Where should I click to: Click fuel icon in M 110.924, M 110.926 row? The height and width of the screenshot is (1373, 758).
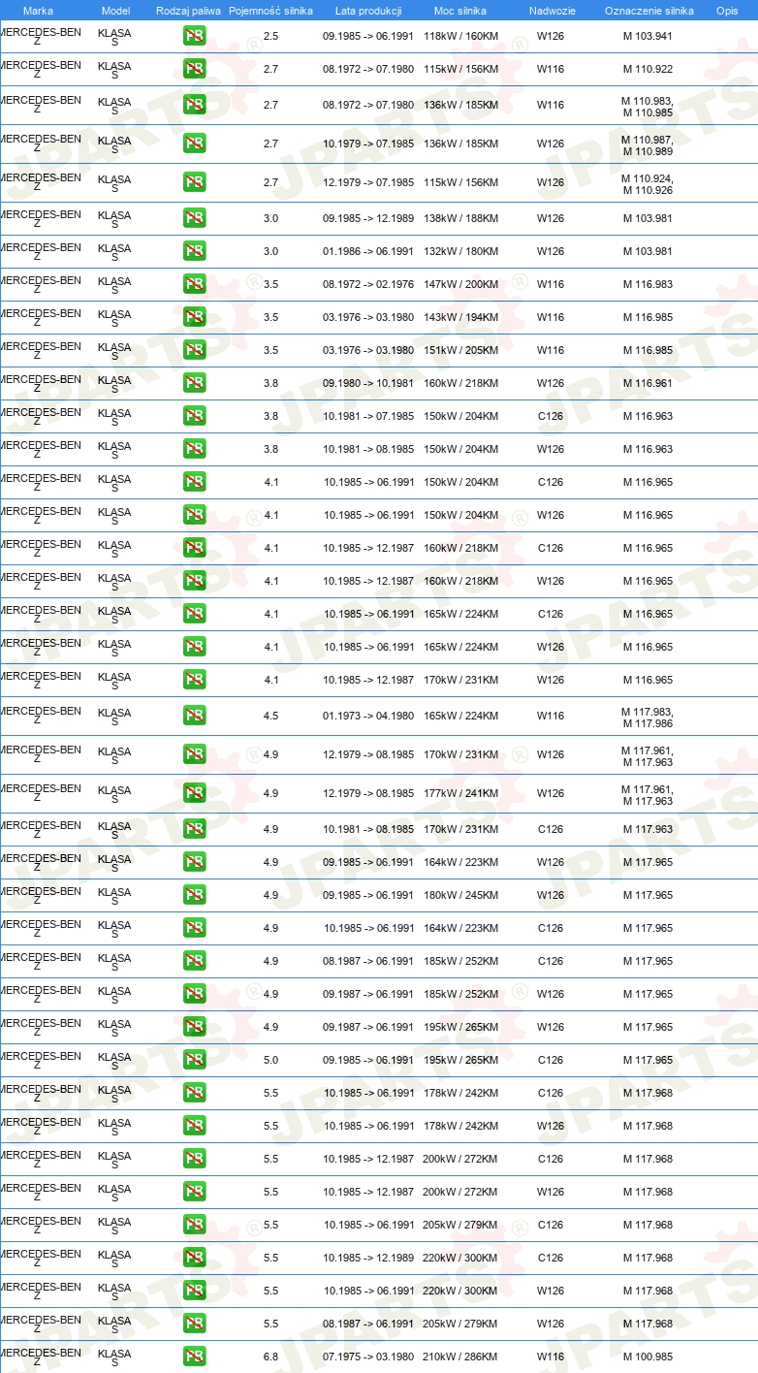(x=194, y=182)
